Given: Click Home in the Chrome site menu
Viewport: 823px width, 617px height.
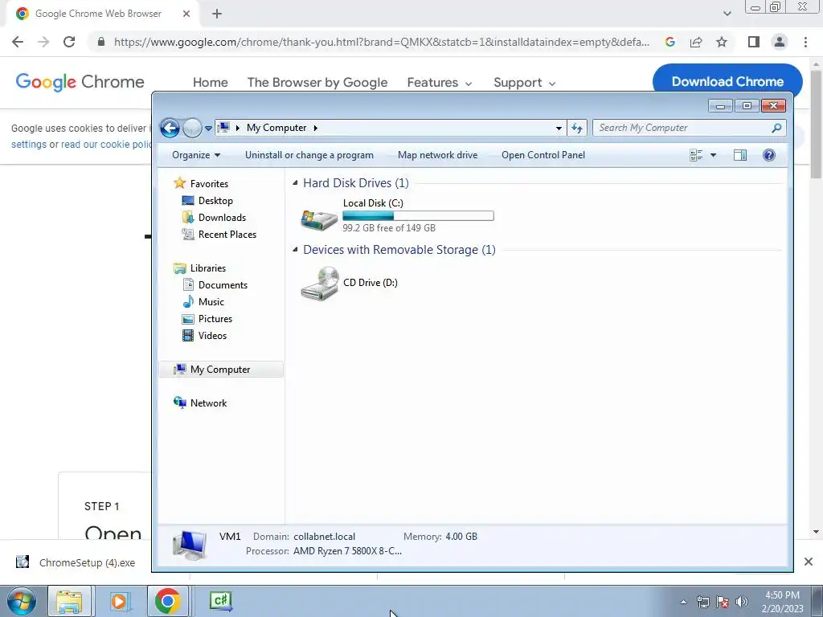Looking at the screenshot, I should click(211, 83).
